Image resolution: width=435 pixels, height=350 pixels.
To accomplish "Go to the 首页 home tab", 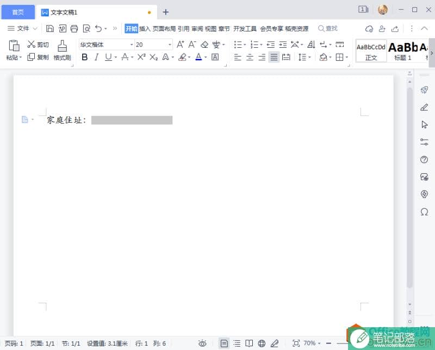I will (x=18, y=12).
